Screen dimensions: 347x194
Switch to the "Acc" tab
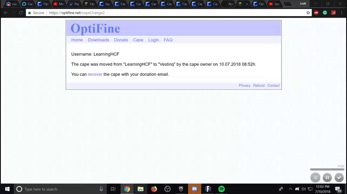pyautogui.click(x=229, y=4)
